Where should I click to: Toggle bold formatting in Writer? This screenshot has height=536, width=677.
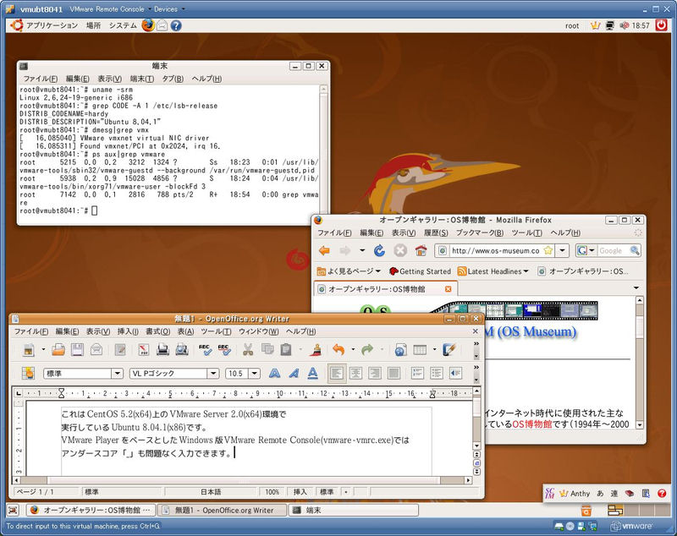[274, 374]
